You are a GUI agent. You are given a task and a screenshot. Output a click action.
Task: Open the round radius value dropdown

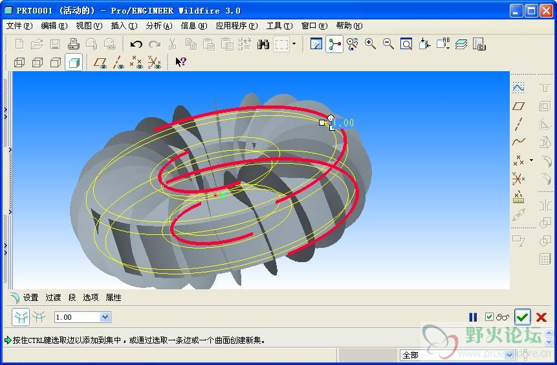click(105, 316)
